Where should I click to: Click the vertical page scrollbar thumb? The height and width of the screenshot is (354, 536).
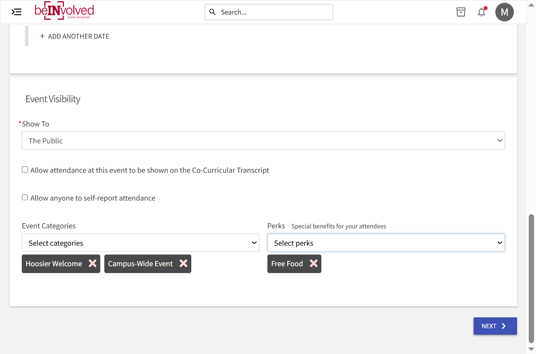531,278
